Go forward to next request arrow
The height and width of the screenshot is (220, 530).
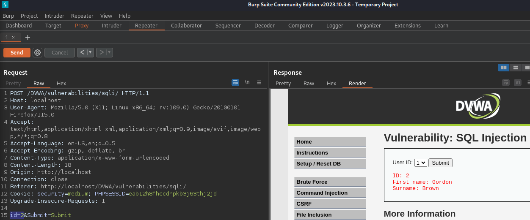pyautogui.click(x=101, y=52)
